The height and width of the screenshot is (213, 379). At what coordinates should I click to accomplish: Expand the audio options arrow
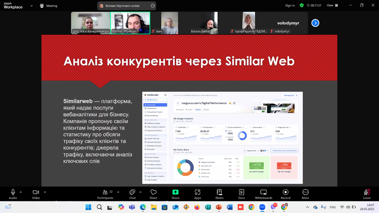tap(21, 192)
